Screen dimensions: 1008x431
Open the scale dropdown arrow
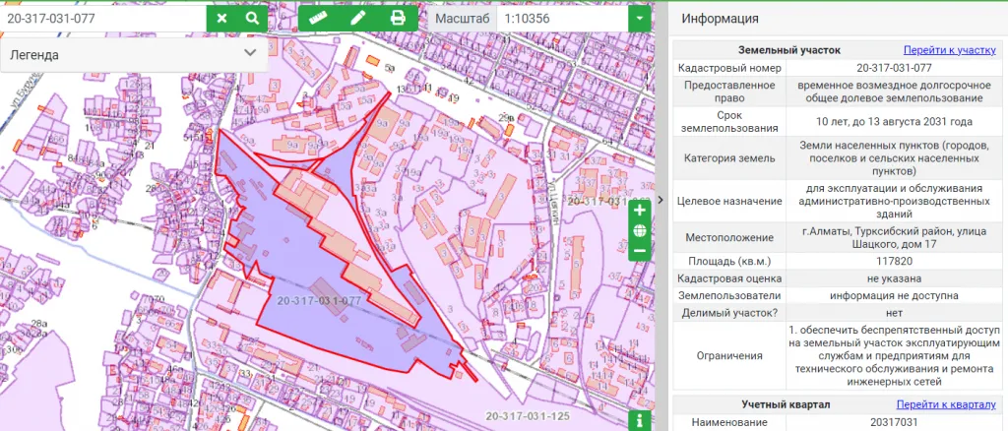coord(641,18)
